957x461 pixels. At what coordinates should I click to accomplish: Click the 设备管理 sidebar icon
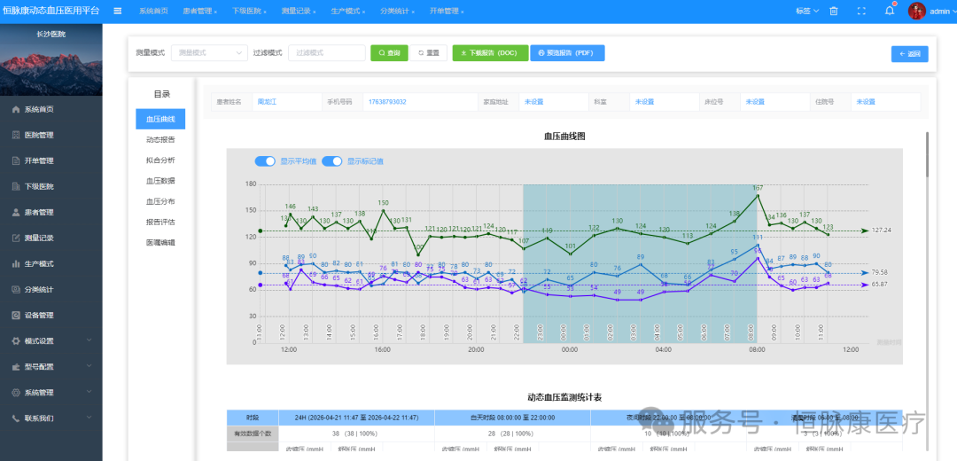pyautogui.click(x=16, y=315)
